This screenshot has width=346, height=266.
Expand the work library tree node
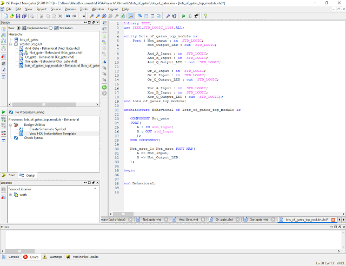[10, 195]
